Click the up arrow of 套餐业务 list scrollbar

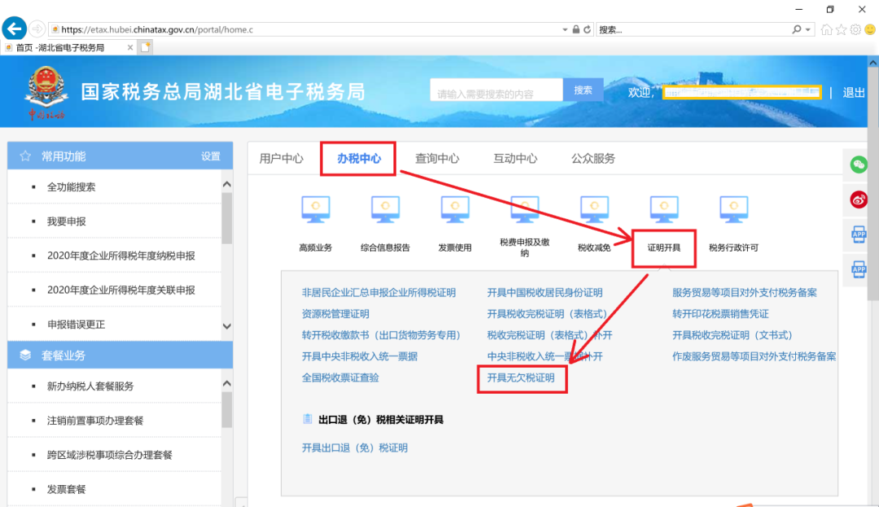pyautogui.click(x=227, y=384)
